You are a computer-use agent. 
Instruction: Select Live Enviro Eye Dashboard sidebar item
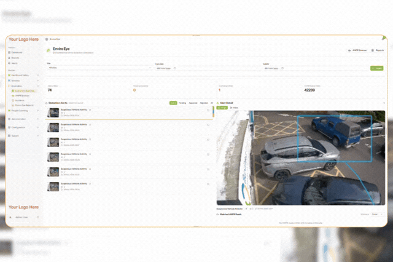(23, 90)
